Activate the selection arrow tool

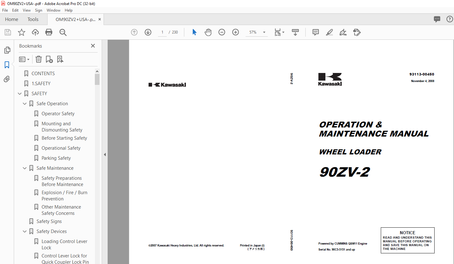[x=194, y=32]
